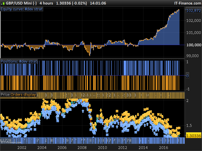The height and width of the screenshot is (151, 202).
Task: Click the 0 position level marker
Action: point(187,75)
